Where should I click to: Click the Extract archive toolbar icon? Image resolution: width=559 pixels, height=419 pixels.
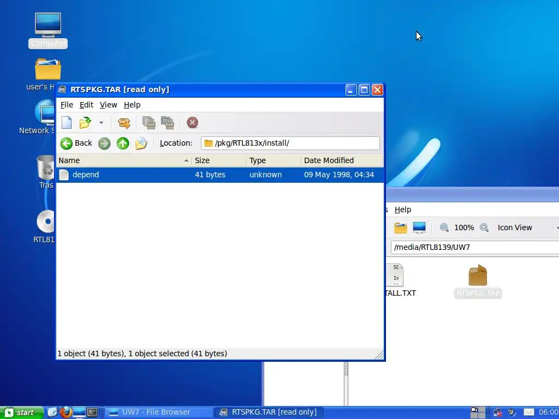[x=124, y=123]
